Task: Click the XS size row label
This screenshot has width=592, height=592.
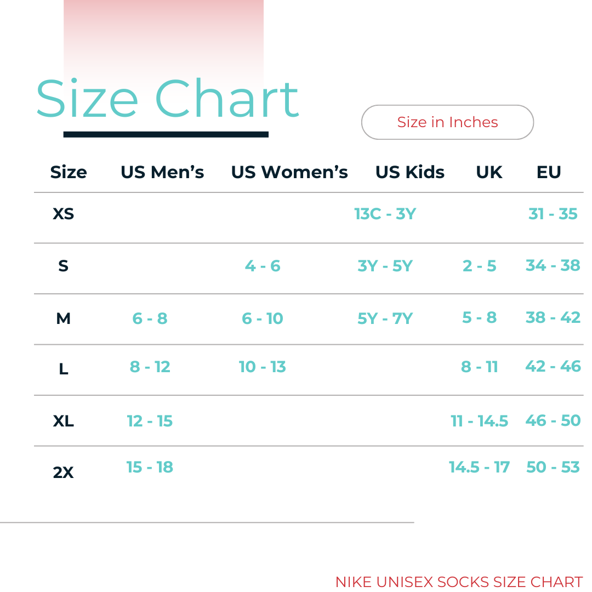Action: (x=63, y=213)
